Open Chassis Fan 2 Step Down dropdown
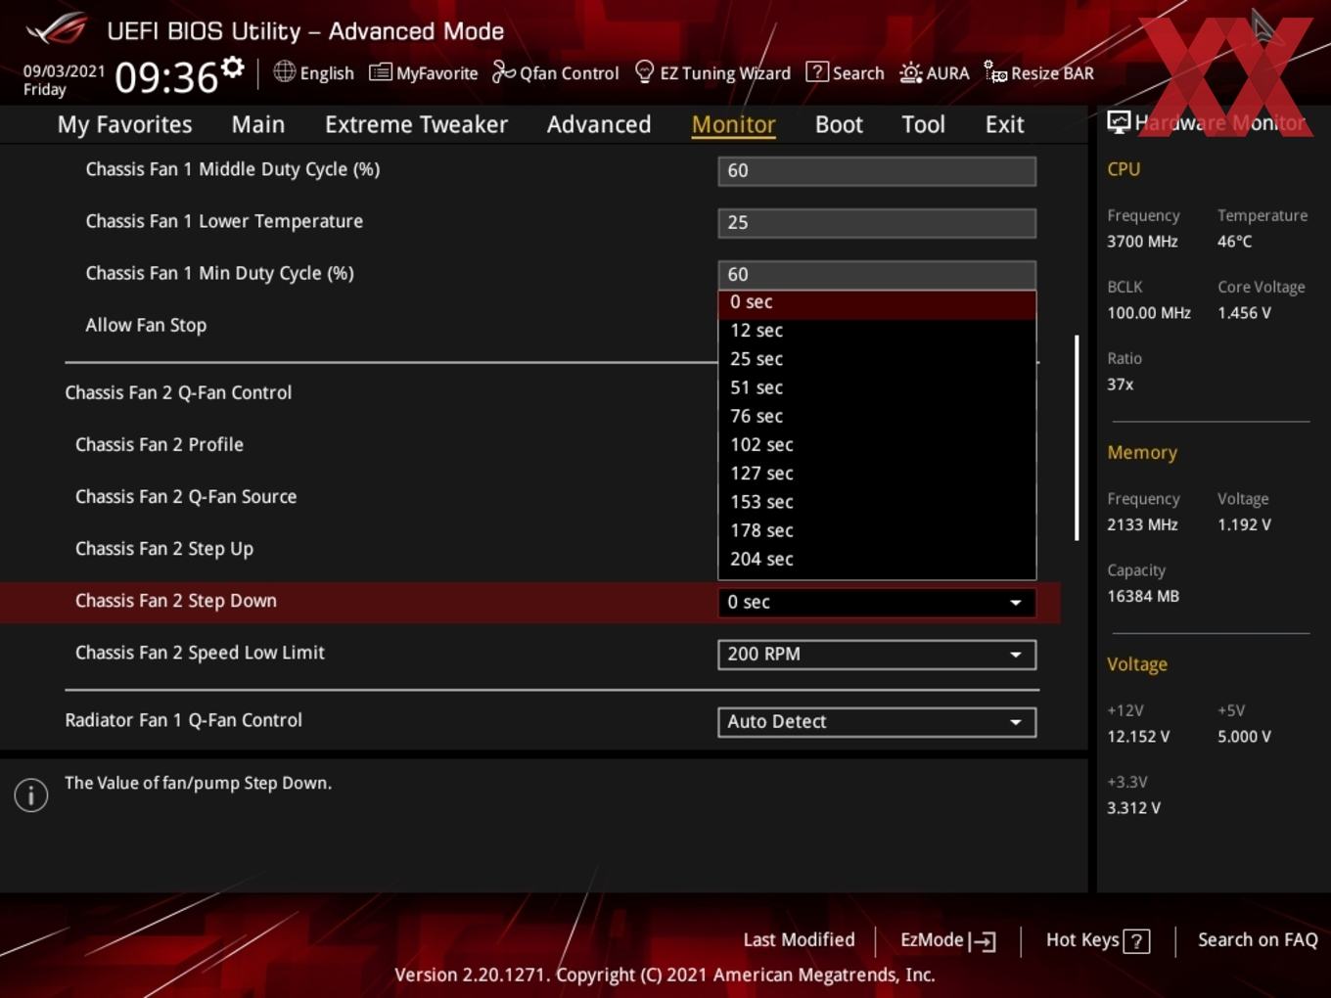The image size is (1331, 998). [x=877, y=603]
